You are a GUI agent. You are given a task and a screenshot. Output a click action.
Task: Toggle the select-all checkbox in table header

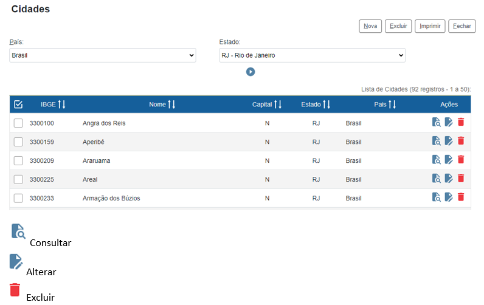[18, 105]
